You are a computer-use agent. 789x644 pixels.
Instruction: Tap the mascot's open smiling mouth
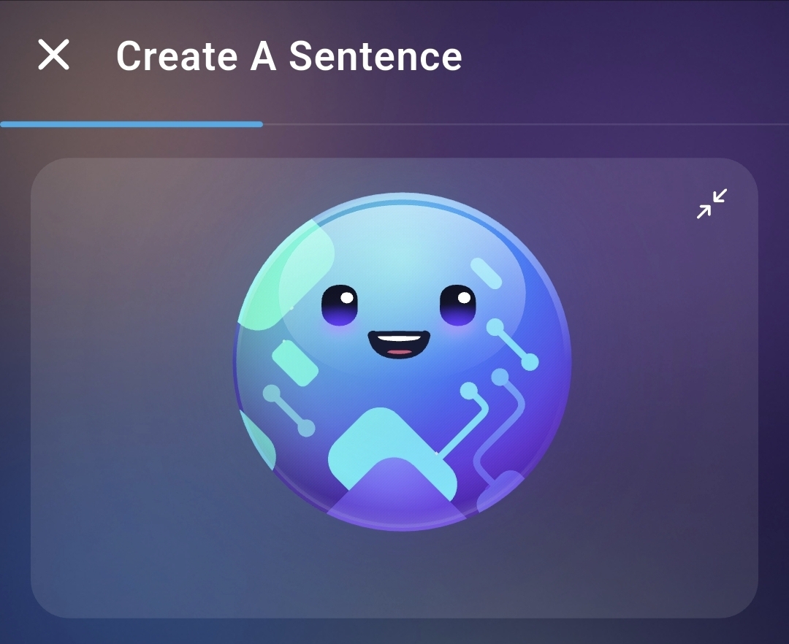tap(399, 345)
